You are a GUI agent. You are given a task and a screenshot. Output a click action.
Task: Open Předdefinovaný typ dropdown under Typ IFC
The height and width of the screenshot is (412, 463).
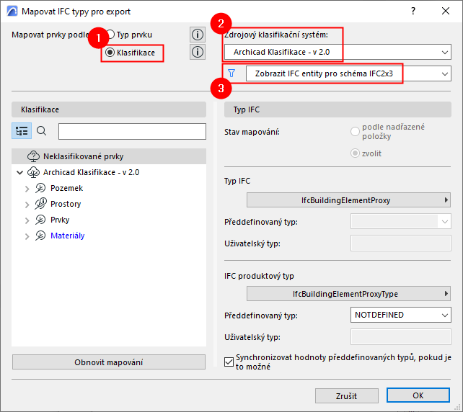(401, 221)
